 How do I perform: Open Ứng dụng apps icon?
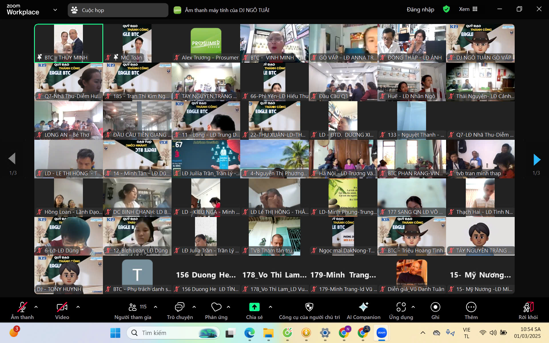pyautogui.click(x=401, y=307)
